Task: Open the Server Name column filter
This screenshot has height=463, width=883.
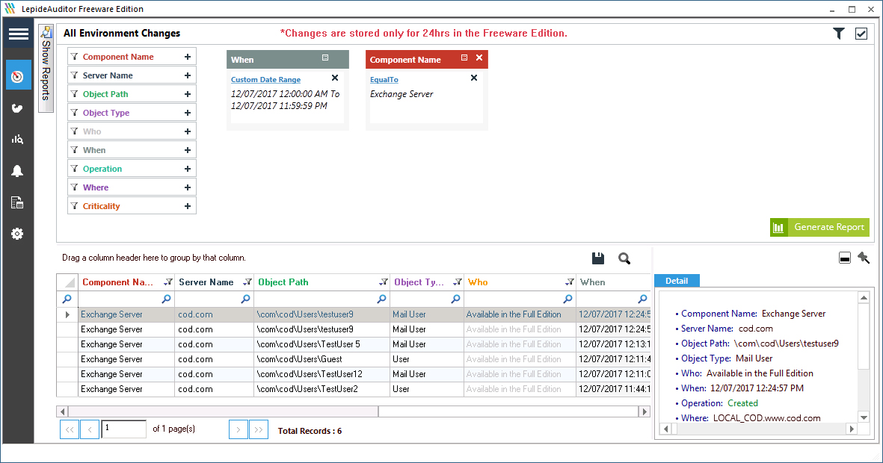Action: [247, 282]
